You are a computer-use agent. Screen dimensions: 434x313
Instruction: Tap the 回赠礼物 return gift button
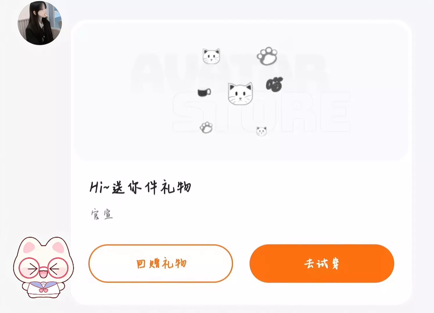click(x=161, y=263)
